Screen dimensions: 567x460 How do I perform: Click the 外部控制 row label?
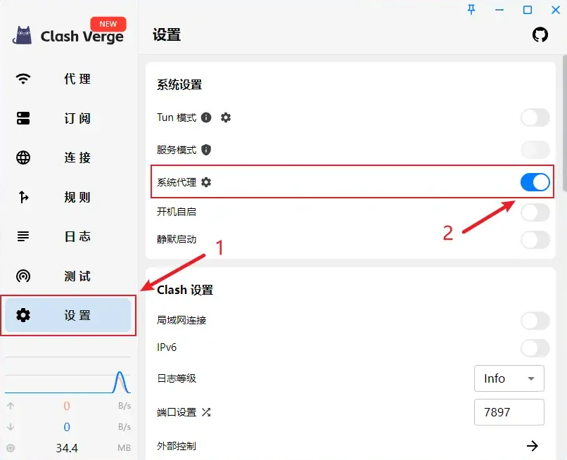[x=177, y=446]
